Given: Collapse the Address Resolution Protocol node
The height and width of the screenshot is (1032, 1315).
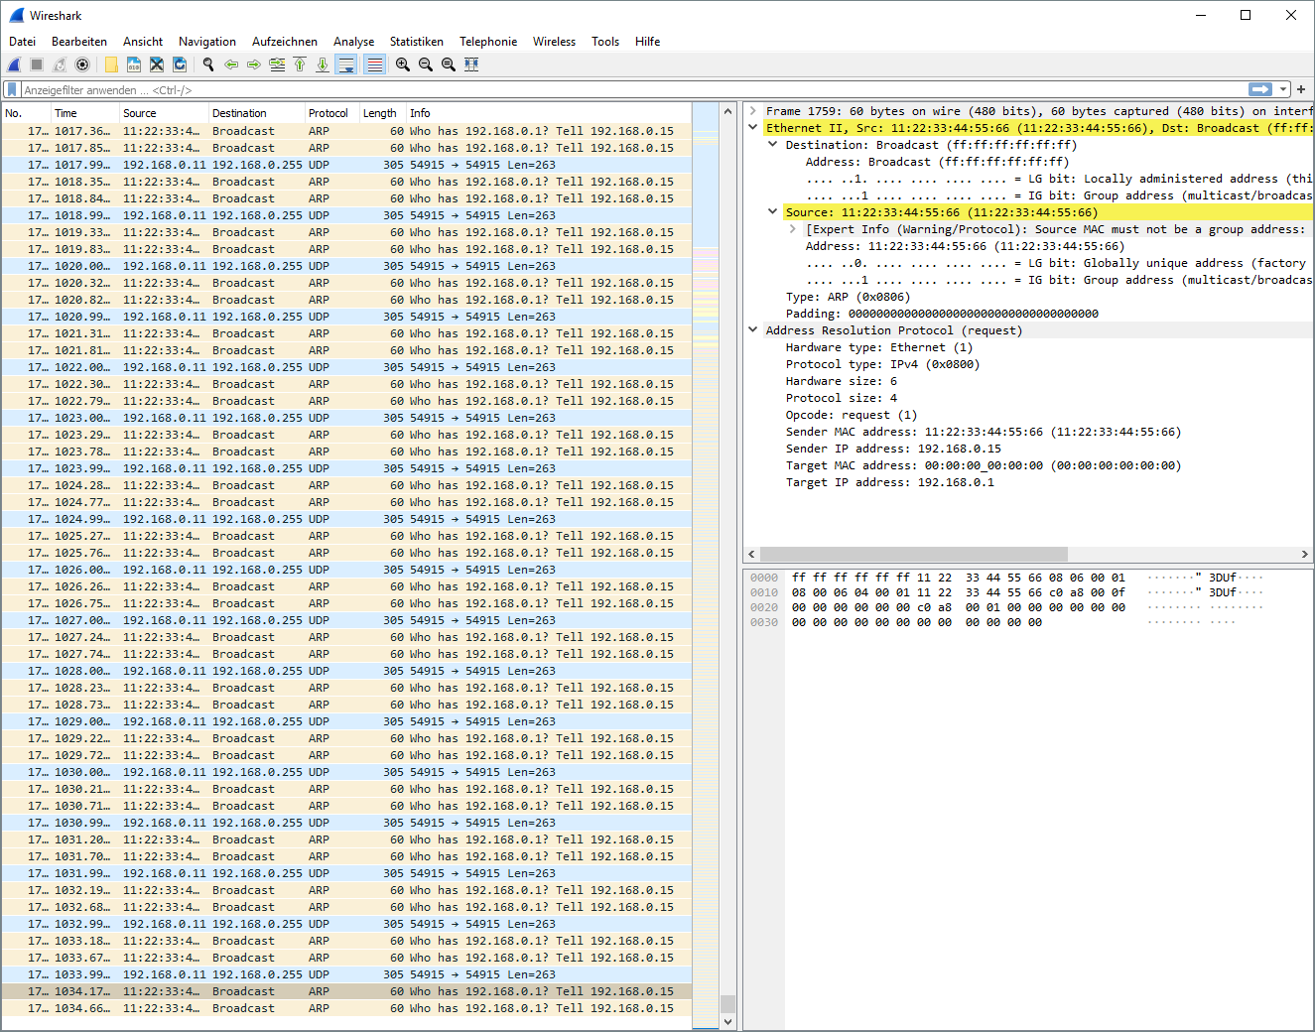Looking at the screenshot, I should coord(753,330).
